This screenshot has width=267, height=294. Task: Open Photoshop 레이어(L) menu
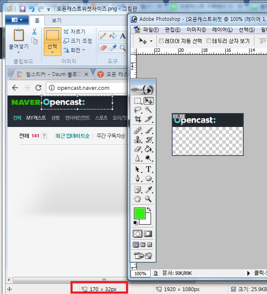tap(222, 30)
